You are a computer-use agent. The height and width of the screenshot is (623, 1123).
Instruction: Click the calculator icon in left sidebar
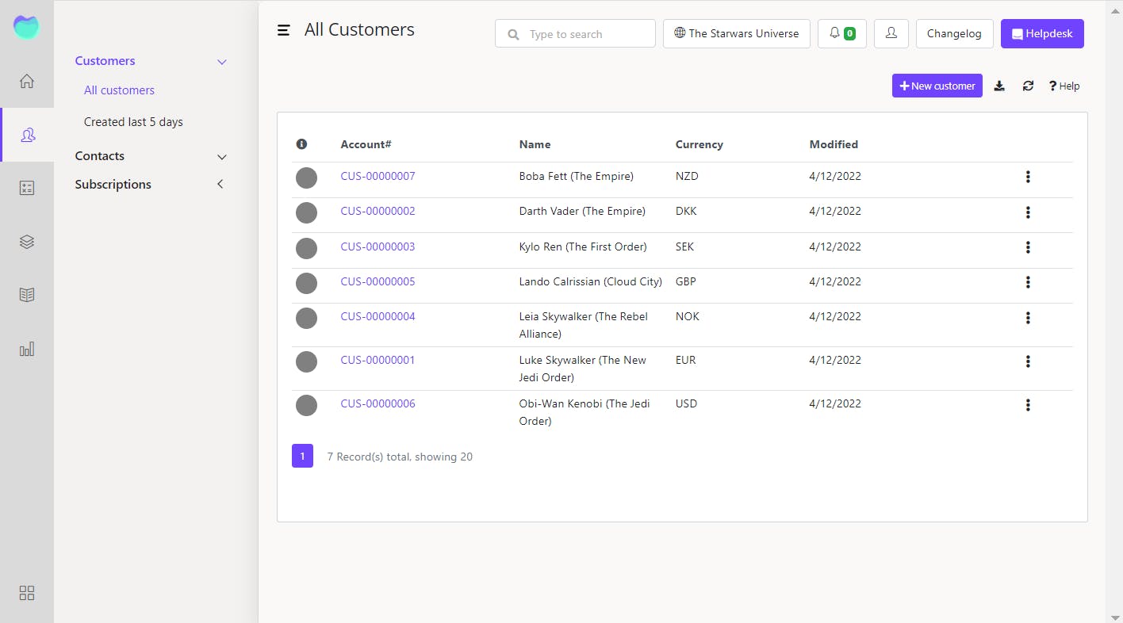point(27,188)
